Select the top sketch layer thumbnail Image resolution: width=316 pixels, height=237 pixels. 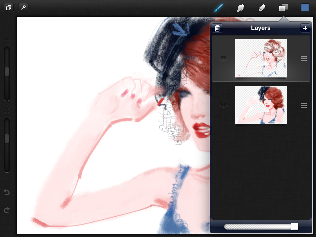[x=261, y=58]
